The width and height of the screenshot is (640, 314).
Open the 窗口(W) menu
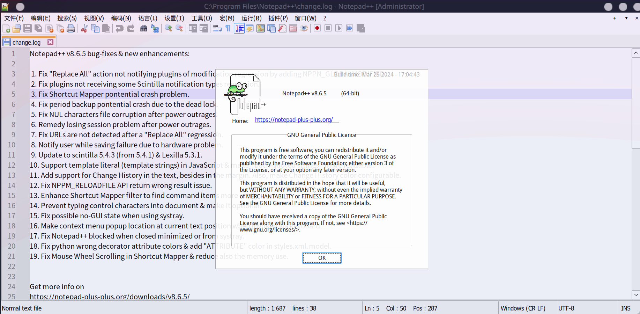[306, 18]
